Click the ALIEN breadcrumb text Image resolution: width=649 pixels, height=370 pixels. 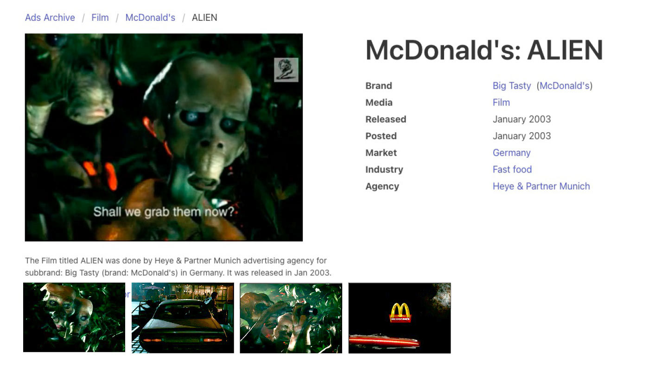click(204, 18)
